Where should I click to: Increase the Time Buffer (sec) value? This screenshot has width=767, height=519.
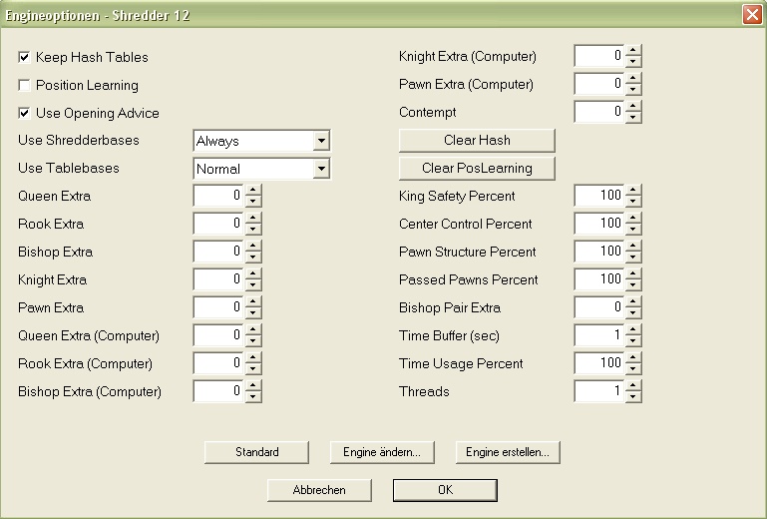click(x=633, y=330)
